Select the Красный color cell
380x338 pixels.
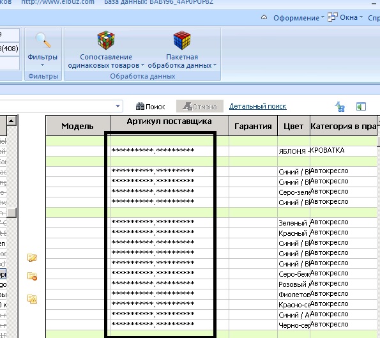pyautogui.click(x=294, y=233)
